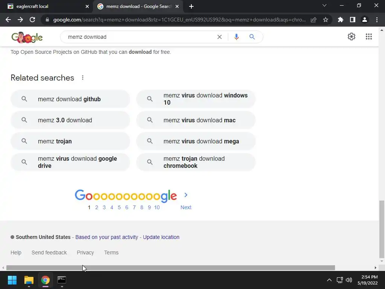Bookmark this page with the star icon

click(326, 20)
